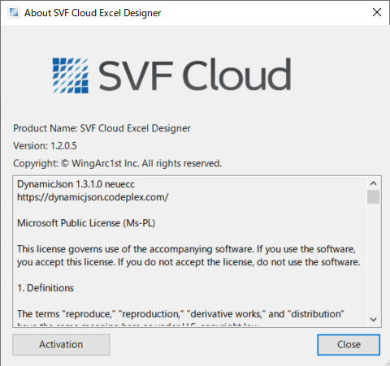The image size is (390, 366).
Task: Click the dialog title "About SVF Cloud Excel Designer"
Action: pos(93,13)
